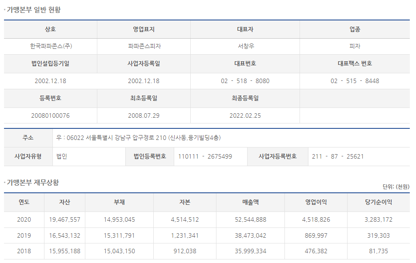Screen dimensions: 416x263
Task: Select the 사업자등록일 header cell
Action: [x=144, y=64]
